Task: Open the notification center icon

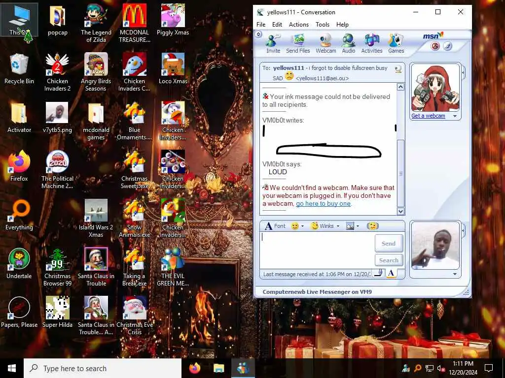Action: (x=489, y=368)
